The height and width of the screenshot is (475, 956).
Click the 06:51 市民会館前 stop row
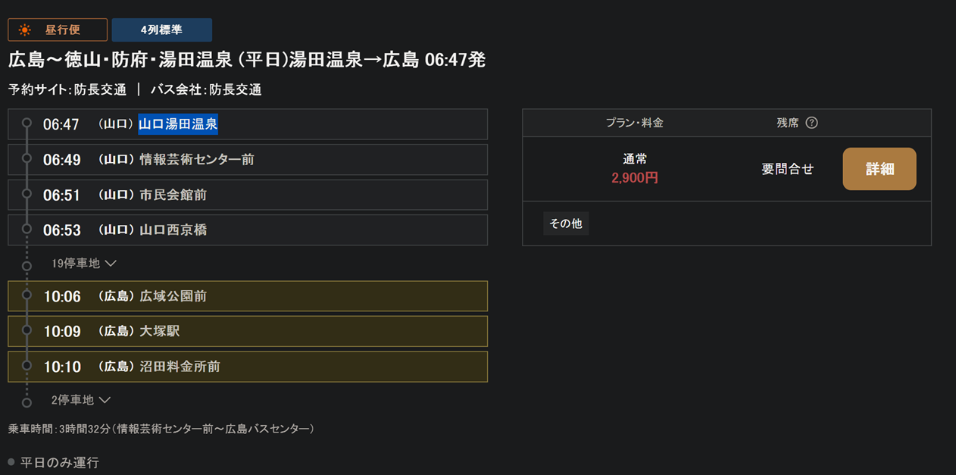(x=247, y=195)
